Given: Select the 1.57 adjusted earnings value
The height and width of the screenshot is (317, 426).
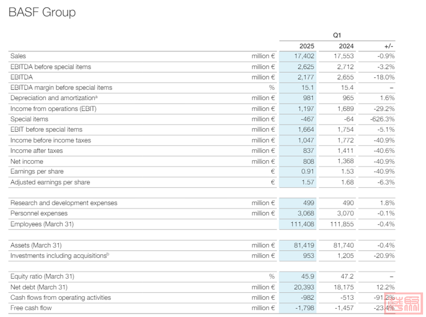Looking at the screenshot, I should pos(308,182).
